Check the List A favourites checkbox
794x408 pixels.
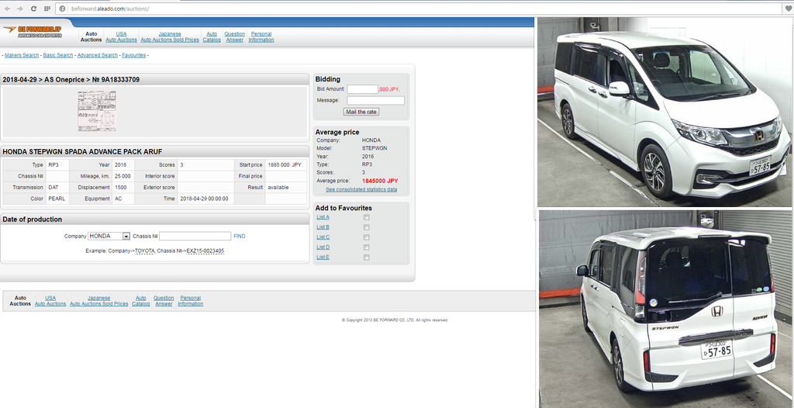(x=367, y=217)
